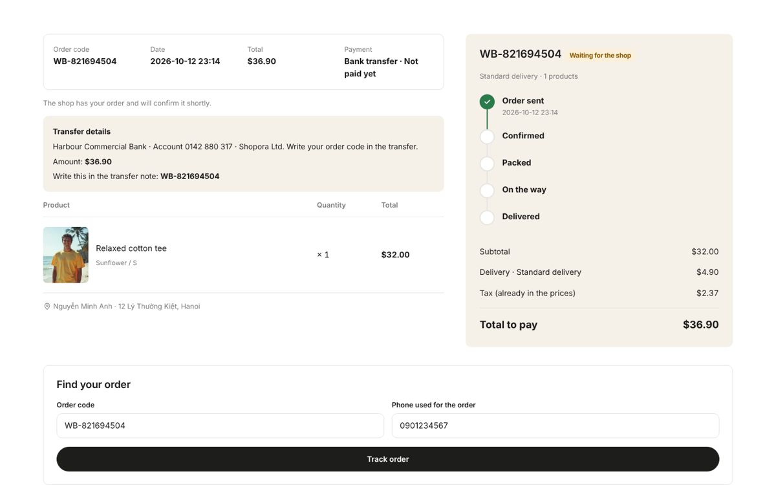Click the shop will confirm shortly message

point(127,103)
